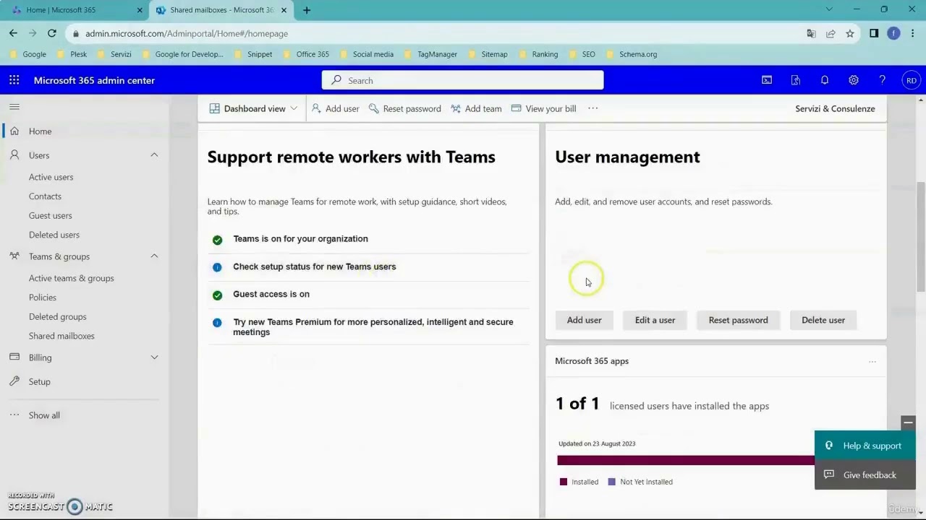Open the settings gear in header
Image resolution: width=926 pixels, height=520 pixels.
854,80
